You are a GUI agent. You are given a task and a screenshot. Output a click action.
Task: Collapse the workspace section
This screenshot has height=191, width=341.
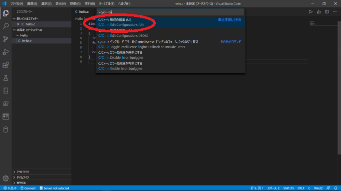coord(14,30)
